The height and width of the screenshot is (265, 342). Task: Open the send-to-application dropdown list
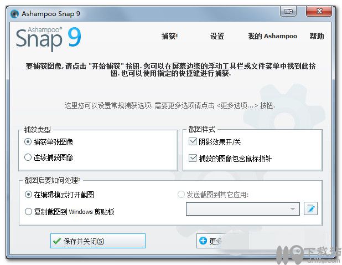pyautogui.click(x=243, y=209)
